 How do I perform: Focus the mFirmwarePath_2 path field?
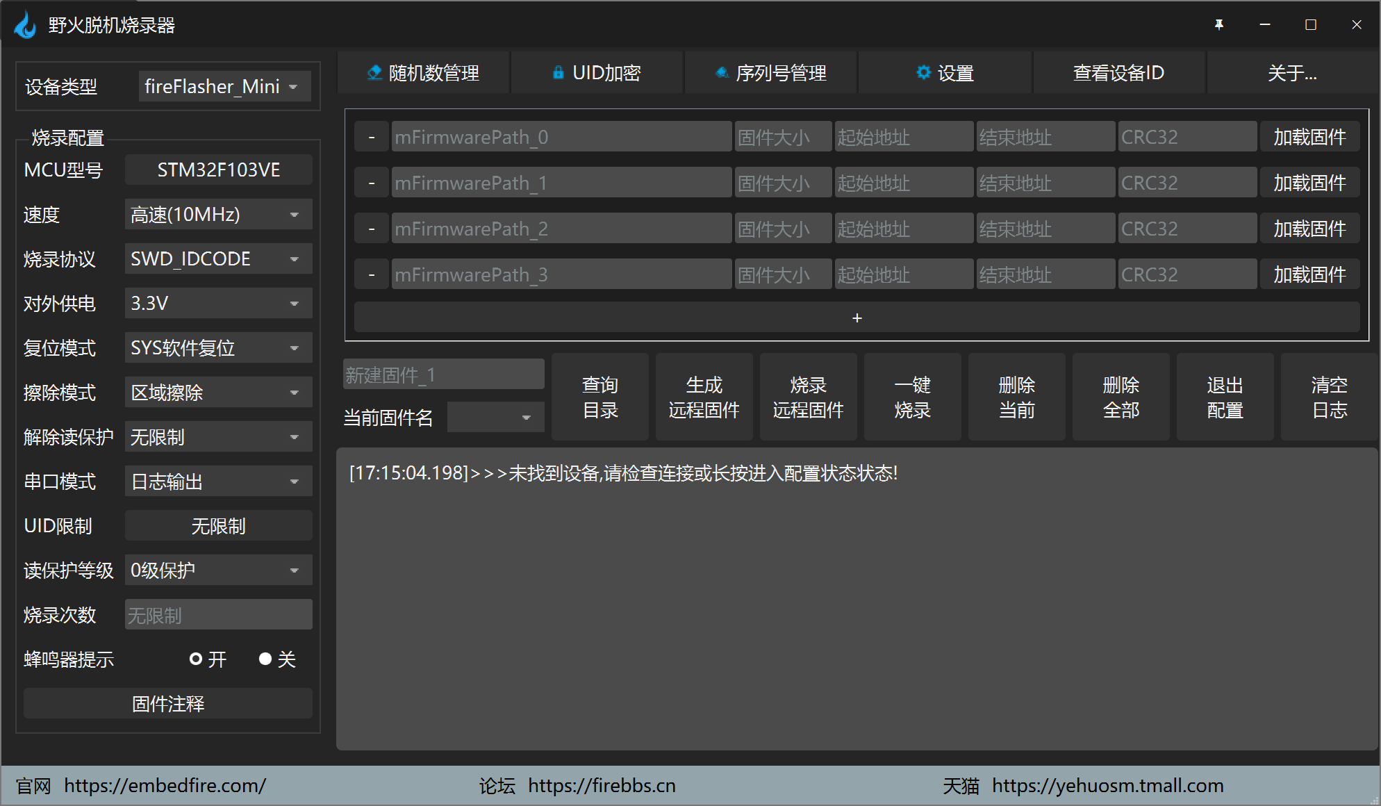tap(561, 229)
